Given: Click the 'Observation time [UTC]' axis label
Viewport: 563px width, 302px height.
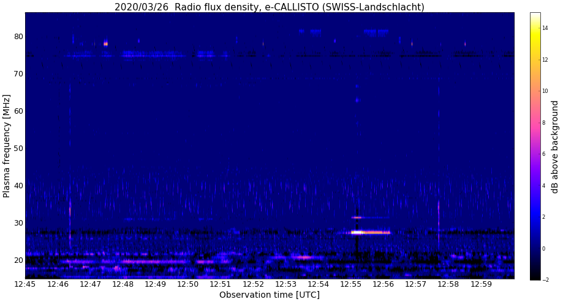Looking at the screenshot, I should point(270,295).
